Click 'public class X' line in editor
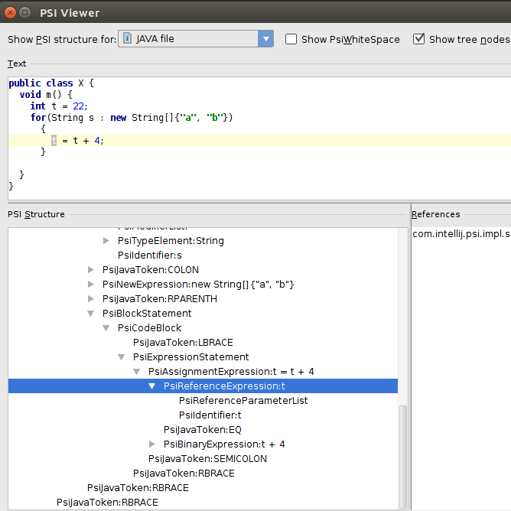Viewport: 511px width, 511px height. (x=51, y=83)
